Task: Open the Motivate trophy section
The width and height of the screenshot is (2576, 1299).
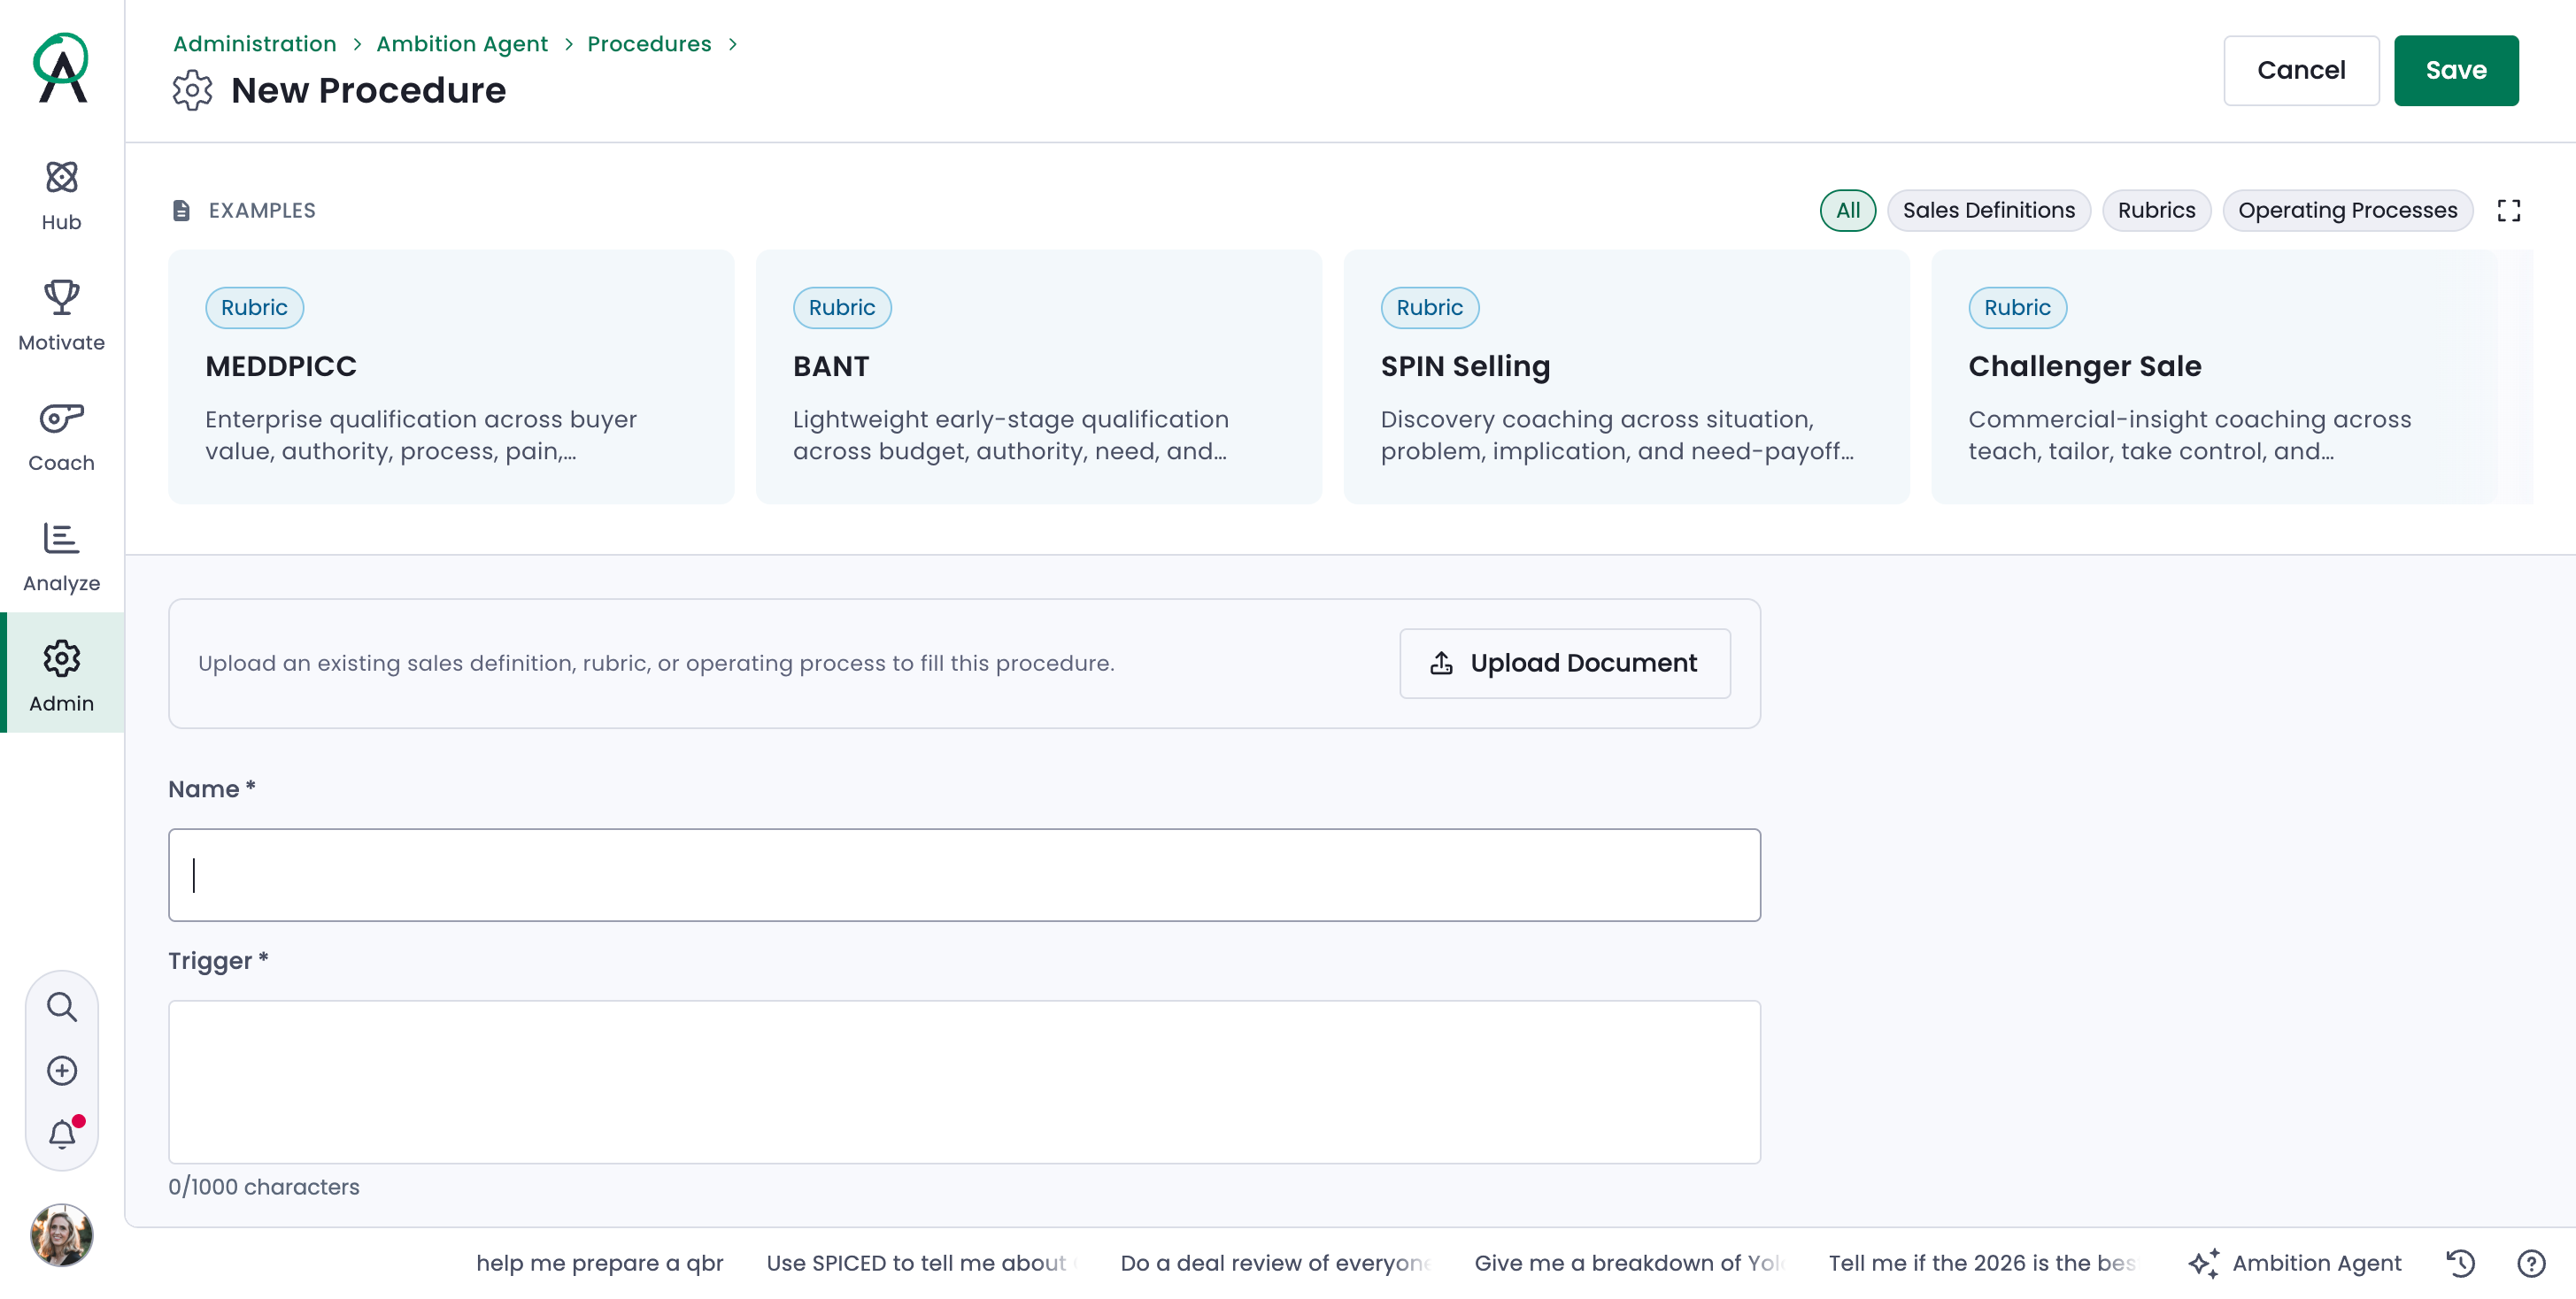Action: [x=61, y=316]
